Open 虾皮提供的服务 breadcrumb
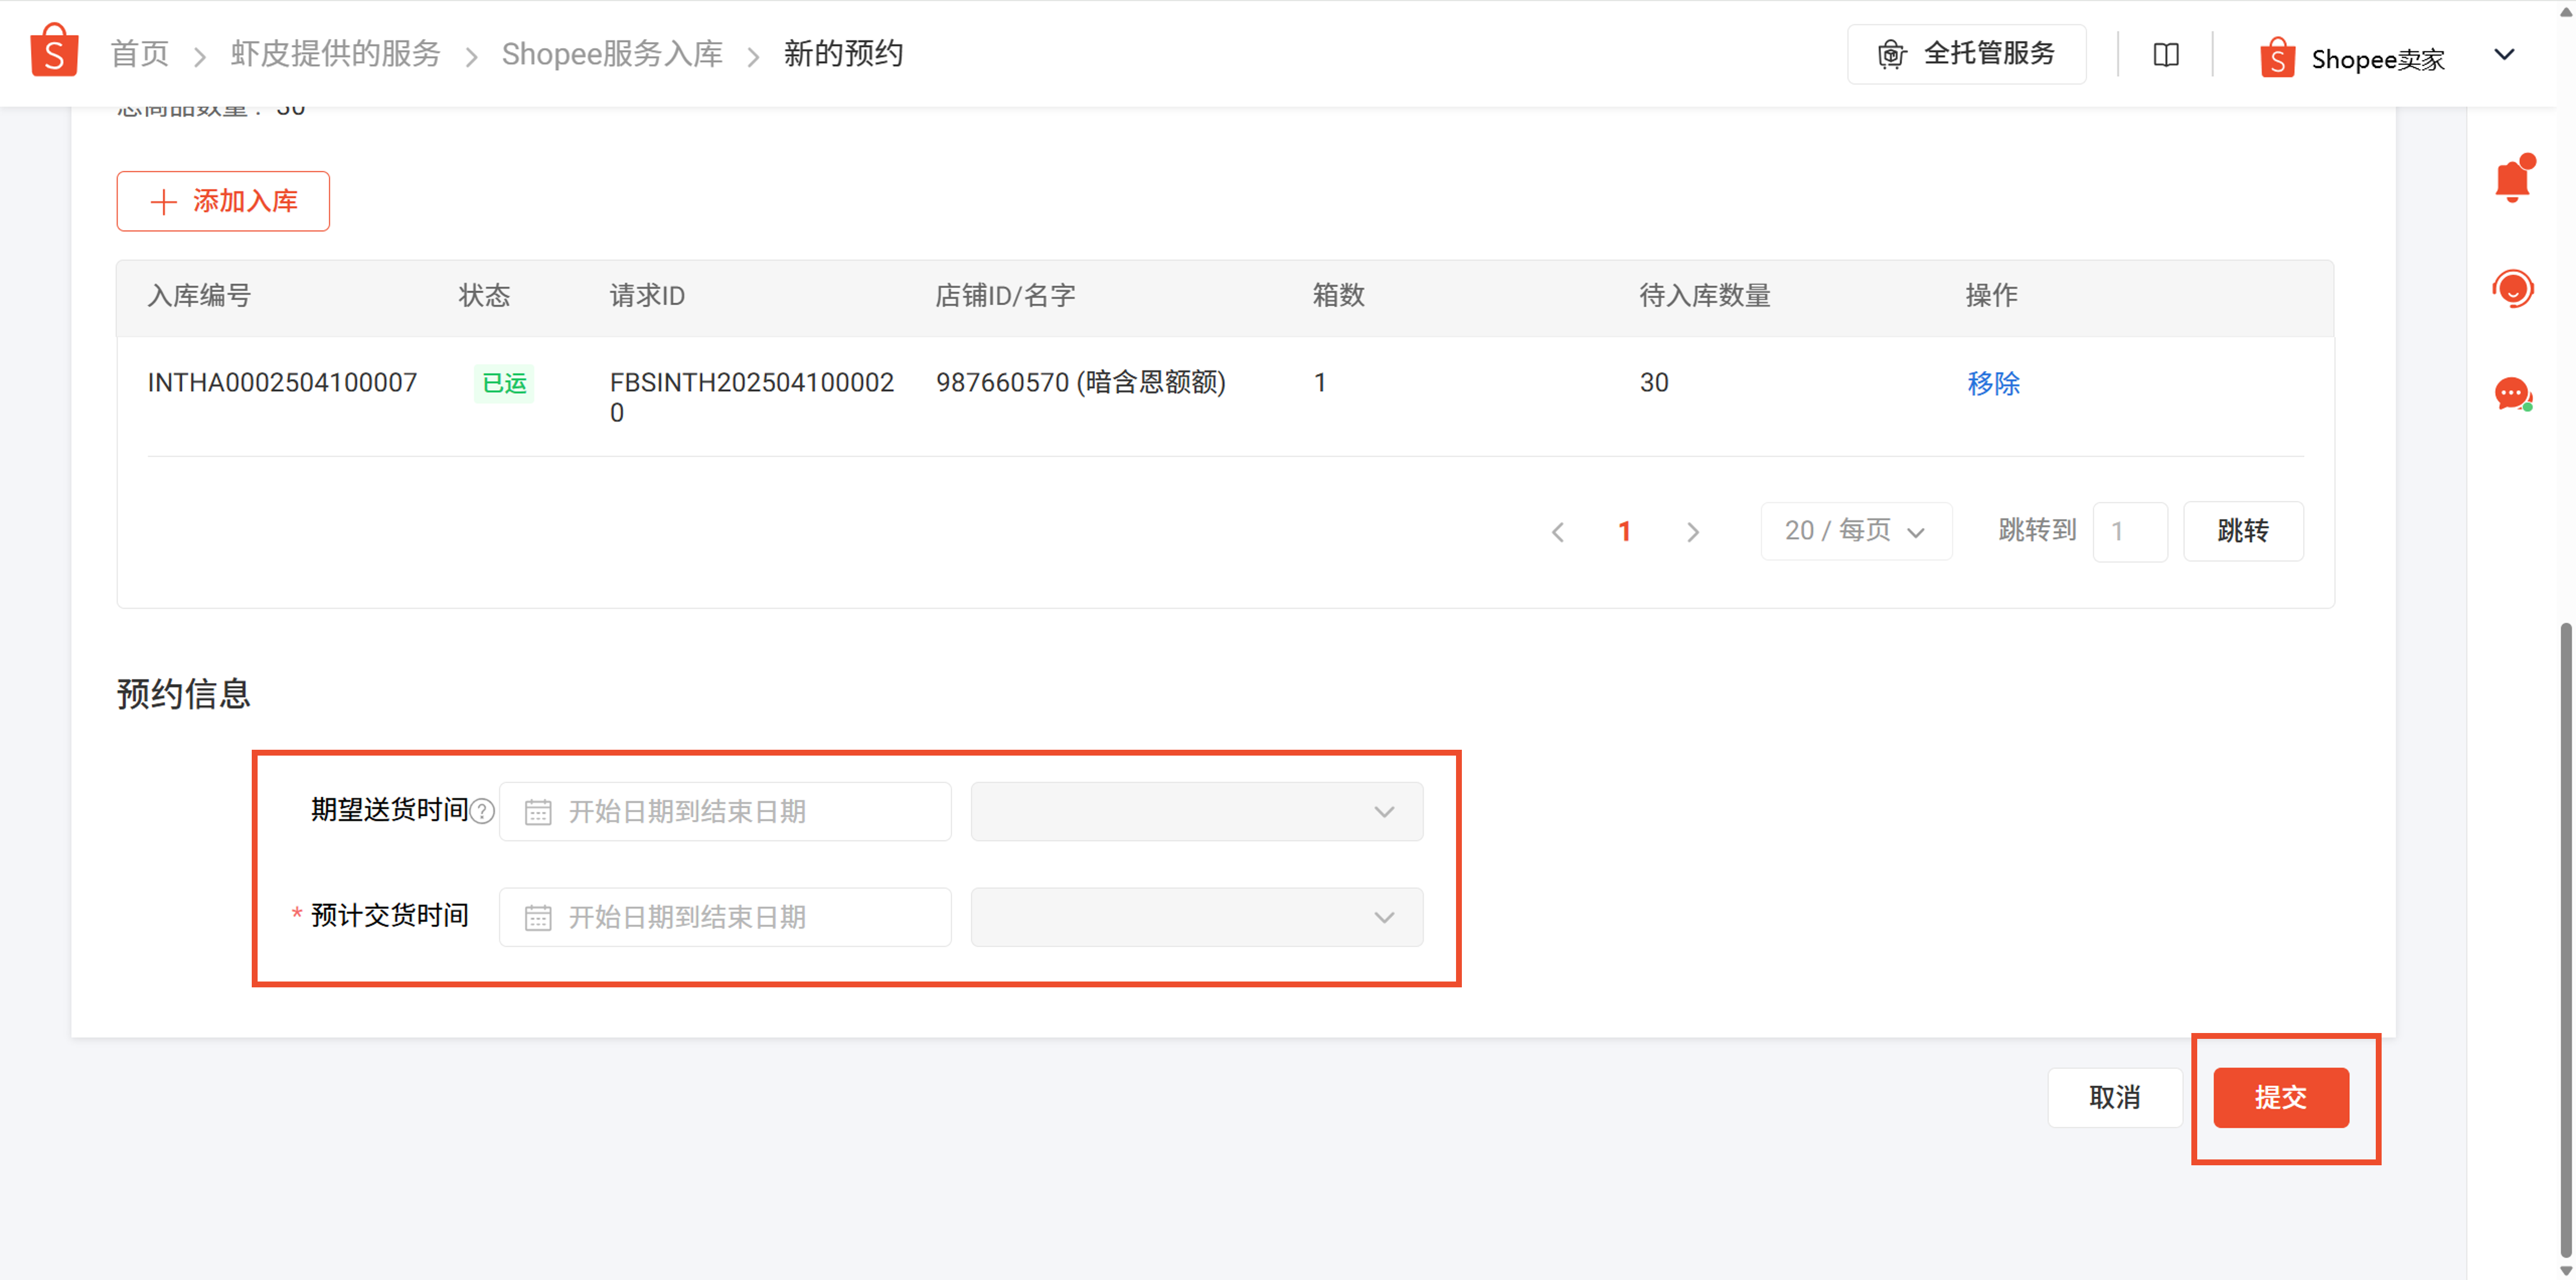This screenshot has width=2576, height=1280. (335, 54)
